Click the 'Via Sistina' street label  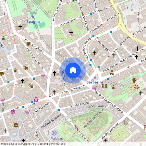[38, 48]
